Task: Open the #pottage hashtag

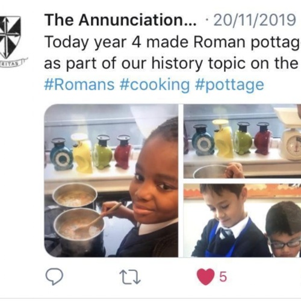Action: pos(229,85)
